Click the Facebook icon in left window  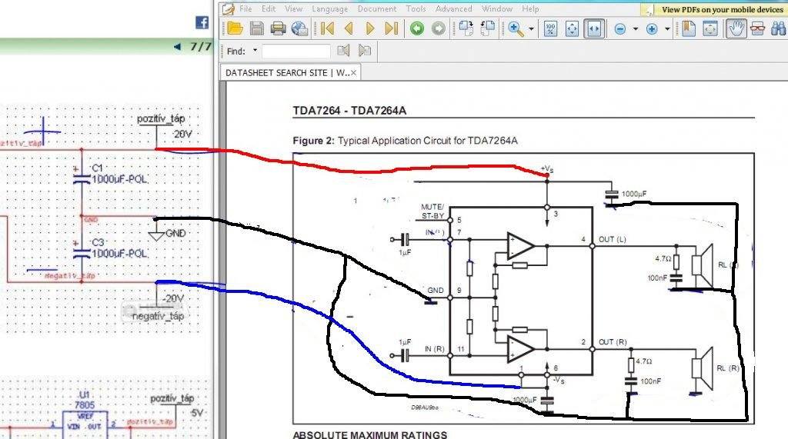[x=202, y=22]
